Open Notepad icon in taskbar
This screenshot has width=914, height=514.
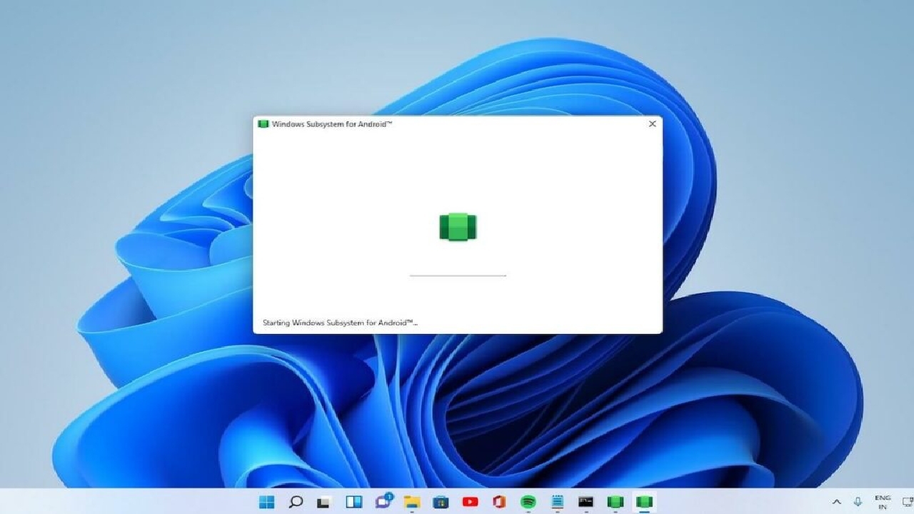557,502
